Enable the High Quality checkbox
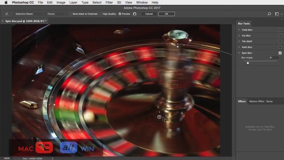Image resolution: width=284 pixels, height=160 pixels. (x=101, y=14)
